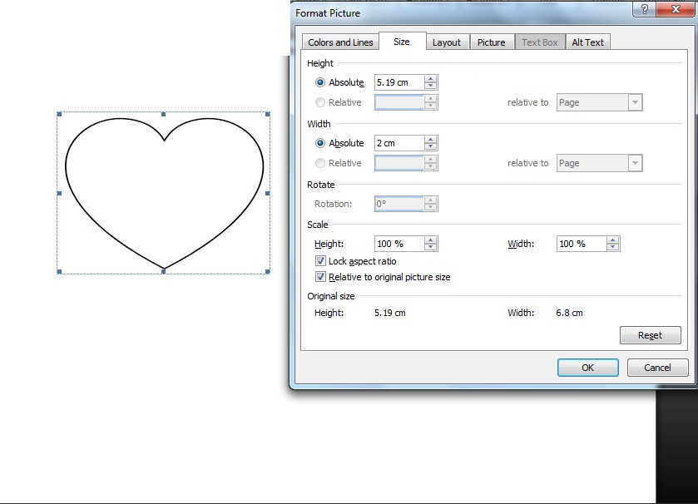Viewport: 698px width, 504px height.
Task: Switch to the Layout tab
Action: tap(447, 42)
